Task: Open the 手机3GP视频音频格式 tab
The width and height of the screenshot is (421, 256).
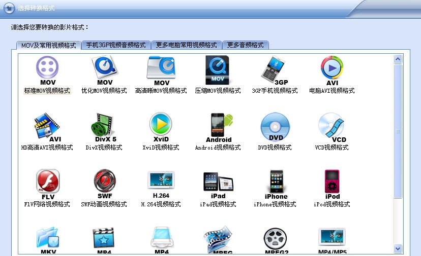Action: point(116,45)
